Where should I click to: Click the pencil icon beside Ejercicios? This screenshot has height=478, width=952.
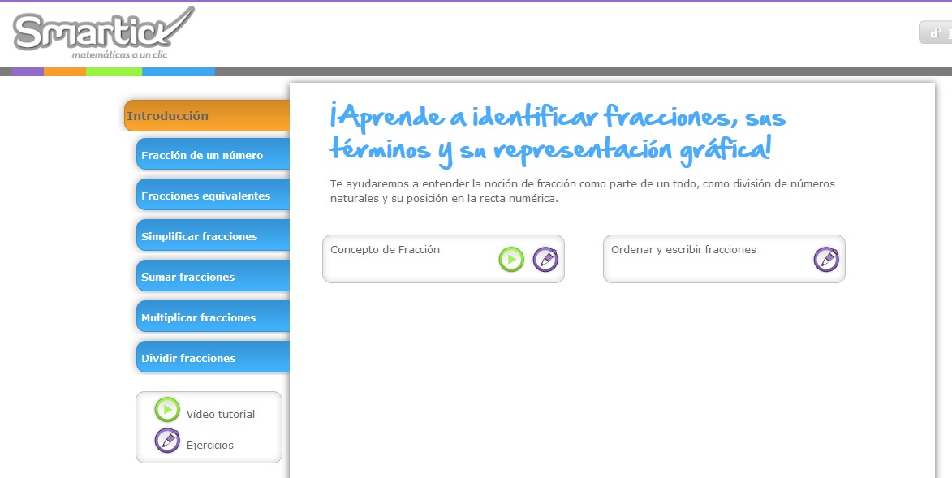point(166,440)
